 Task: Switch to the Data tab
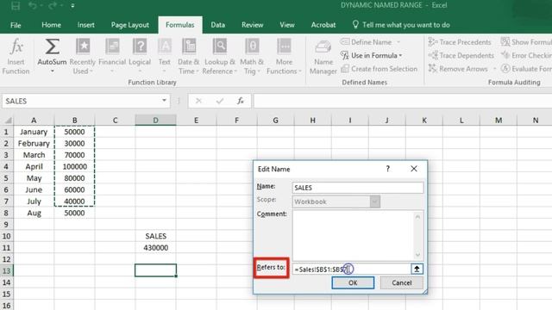(218, 25)
